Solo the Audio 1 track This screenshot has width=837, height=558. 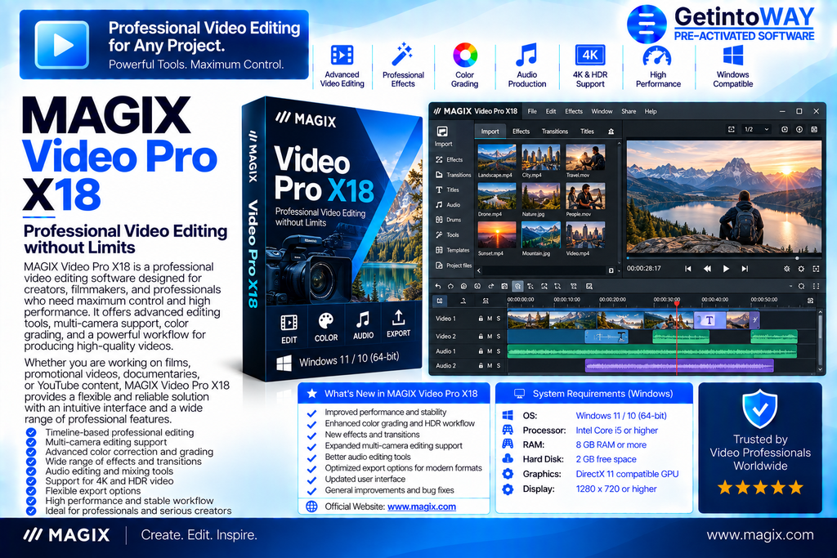(x=499, y=351)
